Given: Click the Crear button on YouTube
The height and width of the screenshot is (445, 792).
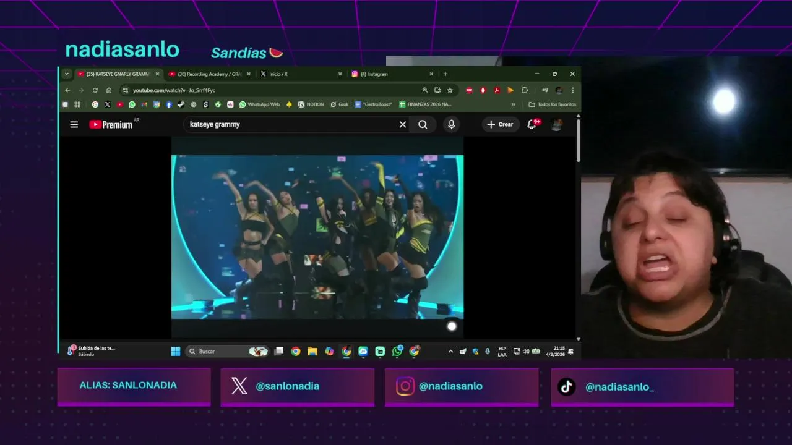Looking at the screenshot, I should pos(500,124).
